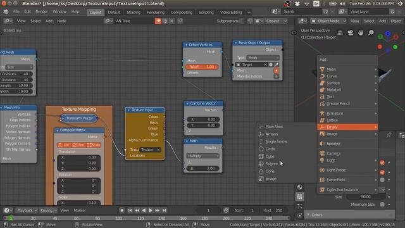Click the Dropbox tray icon
The height and width of the screenshot is (228, 405).
[x=297, y=4]
